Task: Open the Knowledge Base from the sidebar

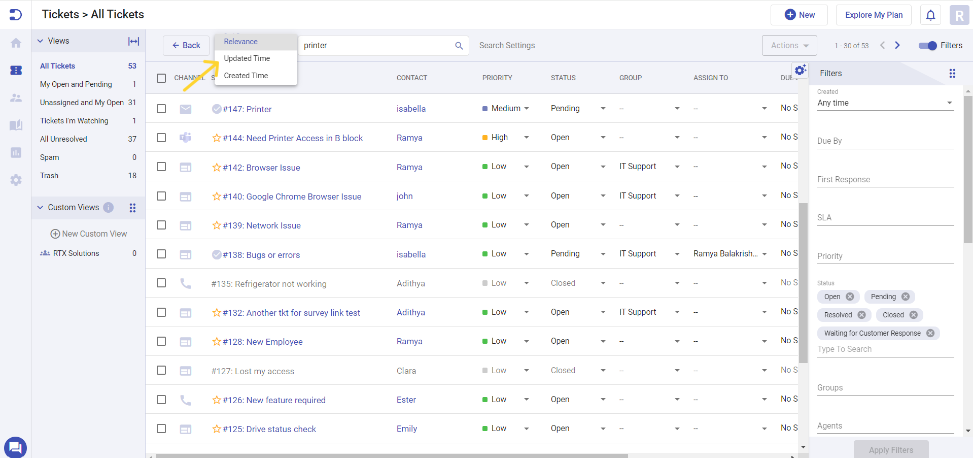Action: coord(16,125)
